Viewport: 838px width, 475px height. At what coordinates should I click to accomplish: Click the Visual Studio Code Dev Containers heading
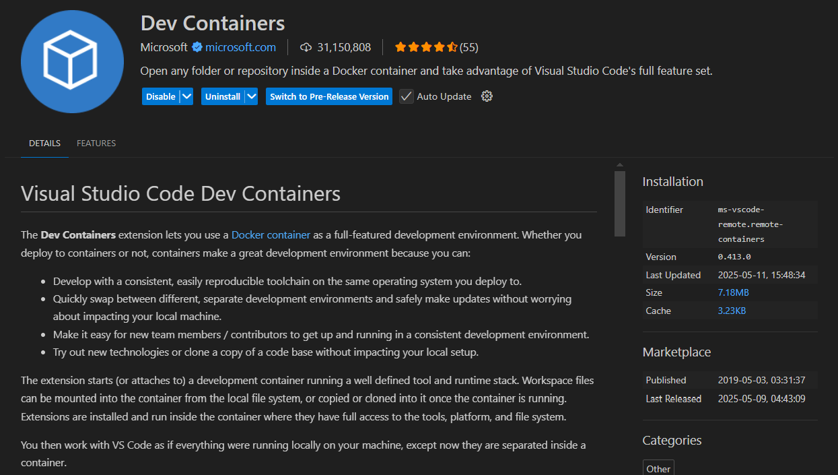180,193
